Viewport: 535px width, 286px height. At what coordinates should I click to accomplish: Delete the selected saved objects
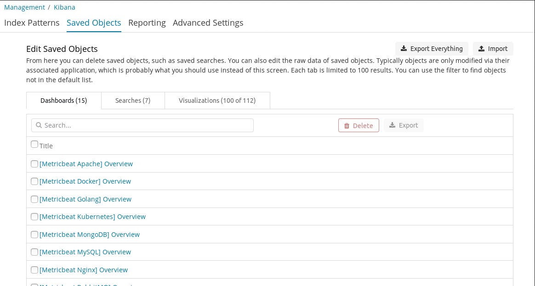tap(359, 125)
